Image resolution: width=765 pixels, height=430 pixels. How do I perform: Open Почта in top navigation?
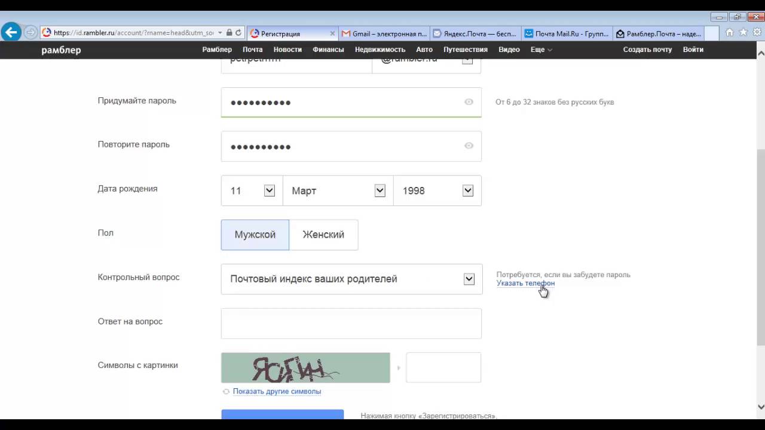[252, 50]
